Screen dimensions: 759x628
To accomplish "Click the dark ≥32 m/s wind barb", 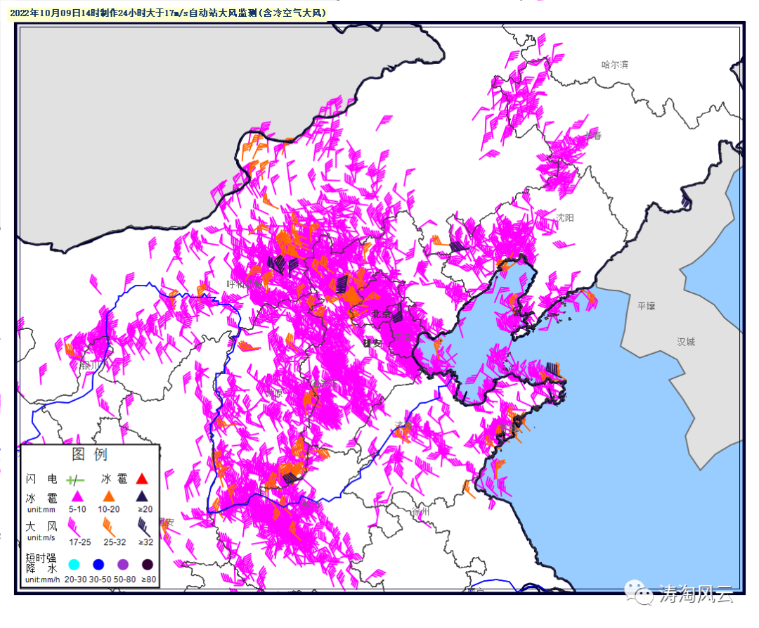I will pyautogui.click(x=144, y=525).
